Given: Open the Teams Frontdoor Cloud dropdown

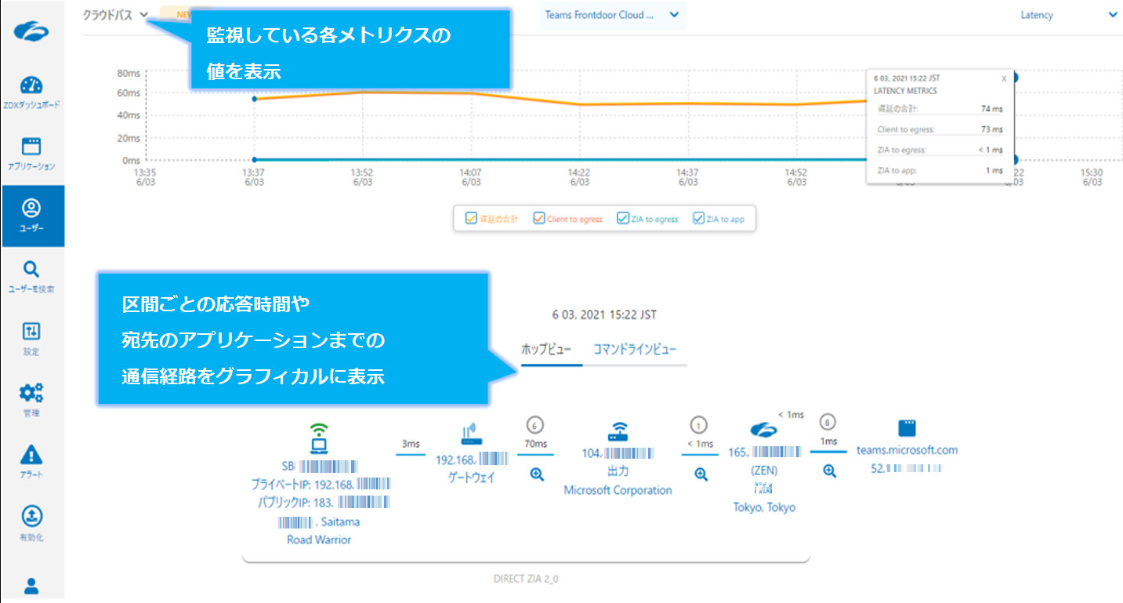Looking at the screenshot, I should (x=611, y=15).
